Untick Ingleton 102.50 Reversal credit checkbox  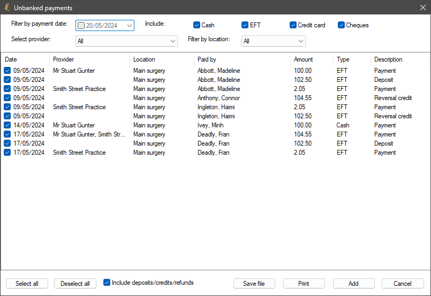point(7,116)
